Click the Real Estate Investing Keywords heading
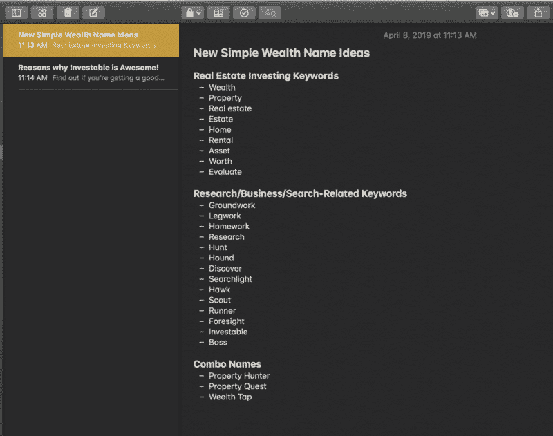The image size is (553, 436). 266,76
